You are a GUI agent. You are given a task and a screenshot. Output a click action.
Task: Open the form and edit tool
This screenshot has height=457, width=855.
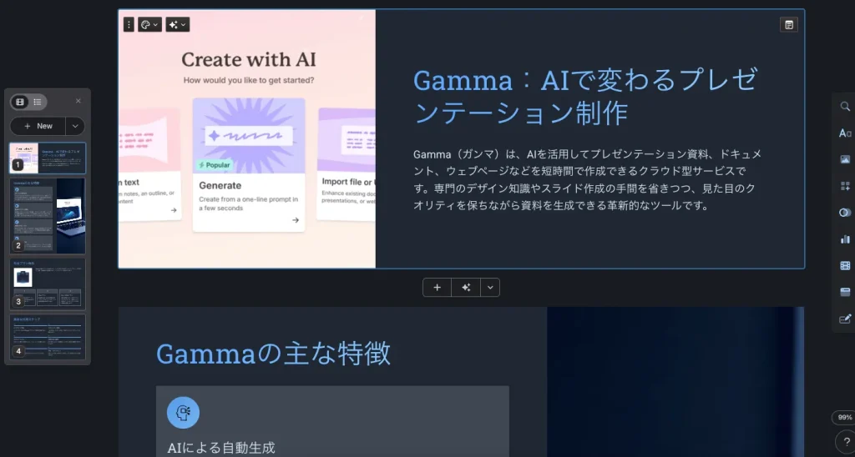click(845, 319)
